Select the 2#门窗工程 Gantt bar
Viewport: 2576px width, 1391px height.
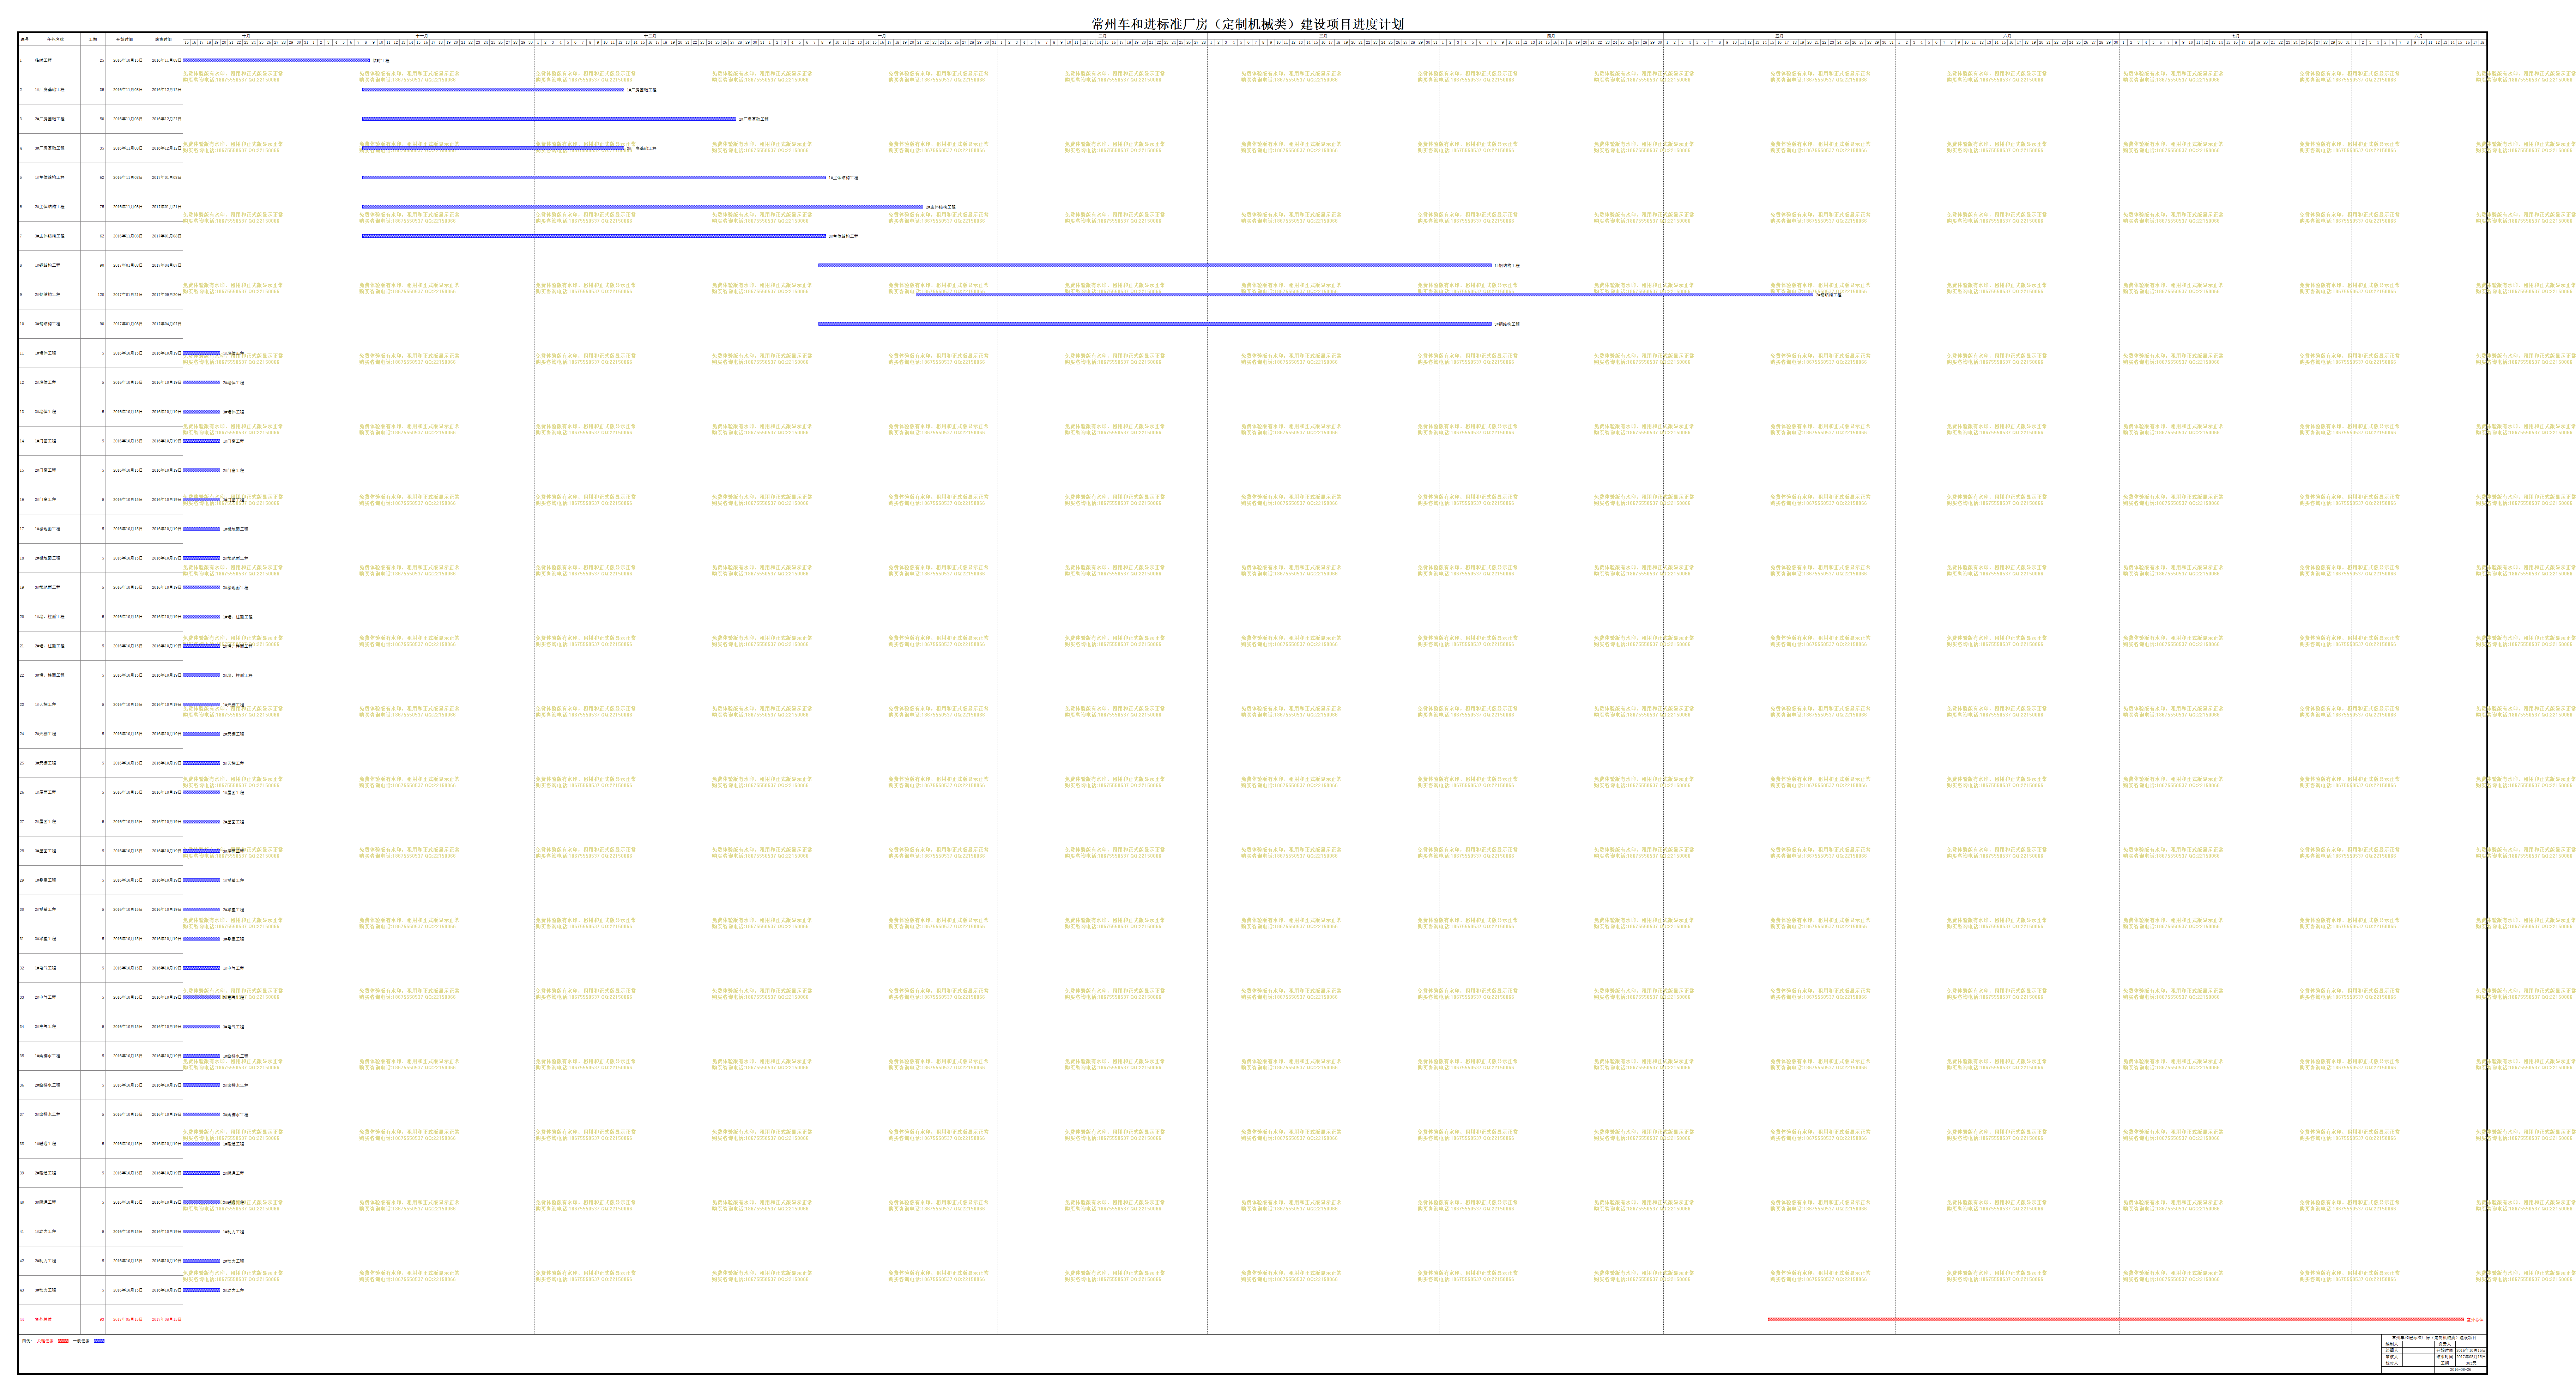click(201, 470)
